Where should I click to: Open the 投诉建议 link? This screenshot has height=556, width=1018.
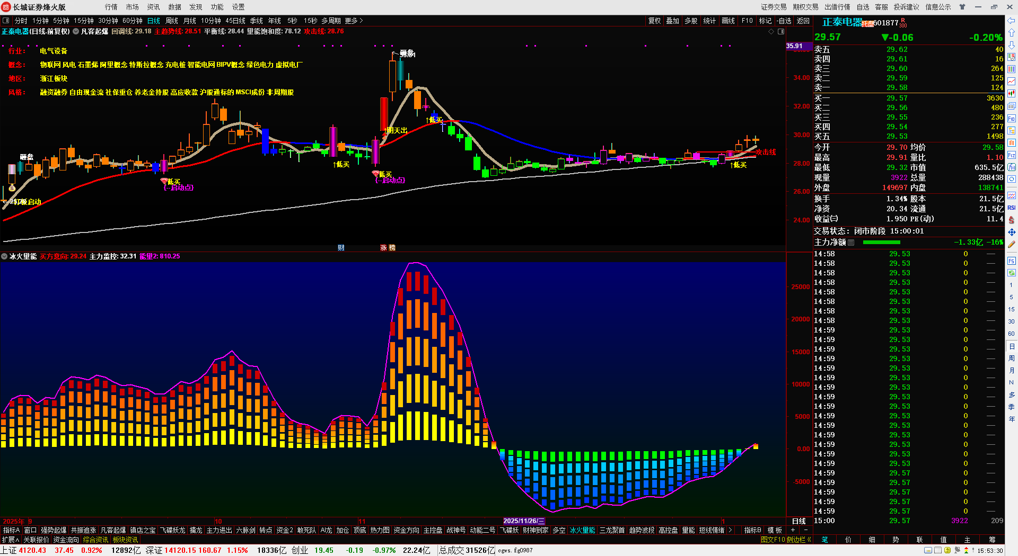coord(907,7)
